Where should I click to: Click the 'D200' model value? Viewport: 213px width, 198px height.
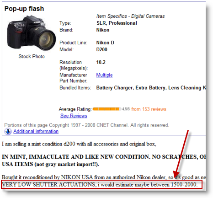tap(102, 49)
